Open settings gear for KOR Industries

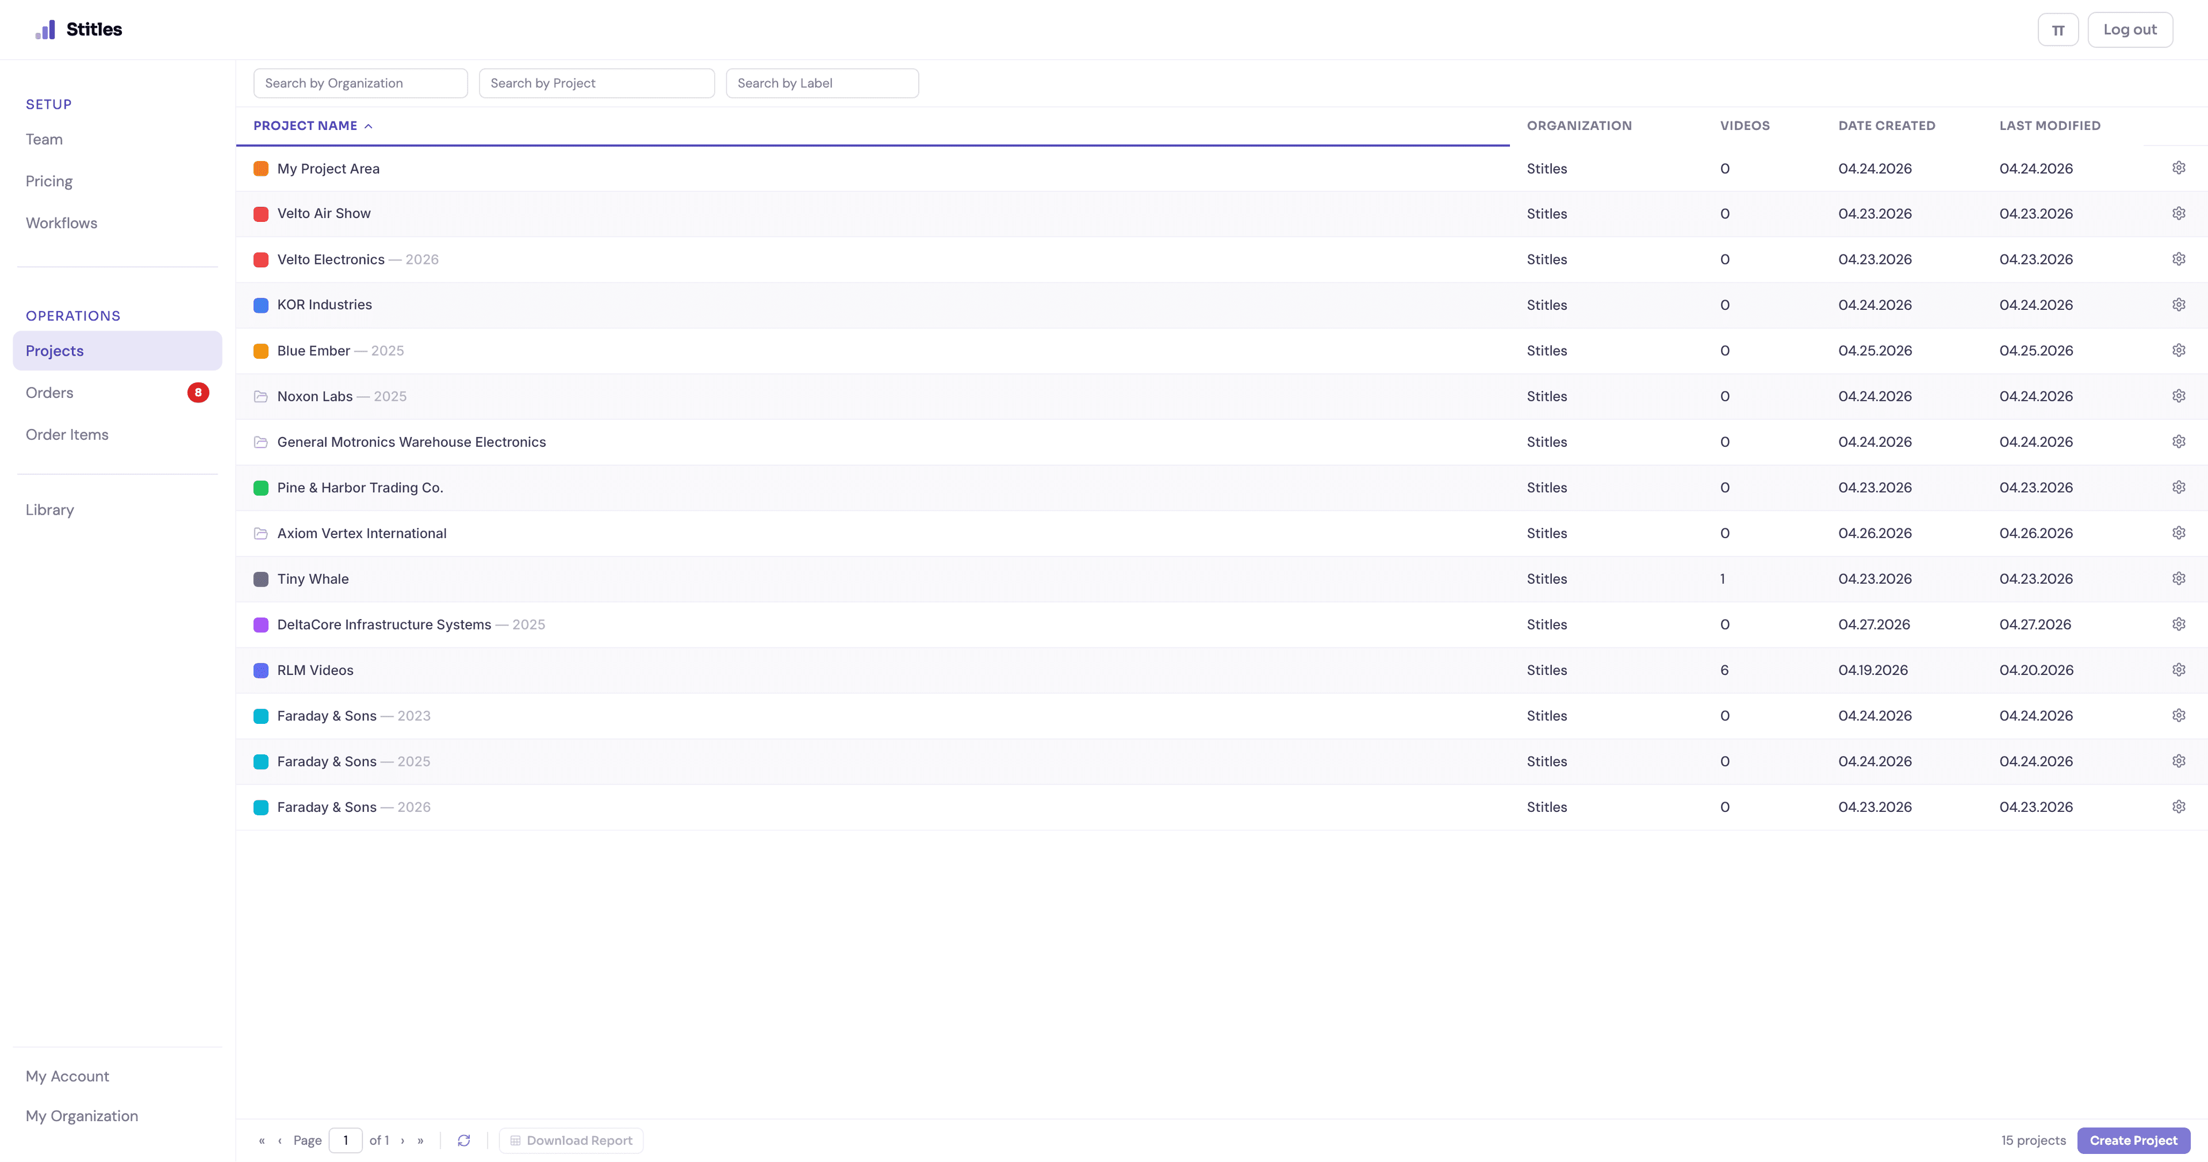coord(2178,304)
